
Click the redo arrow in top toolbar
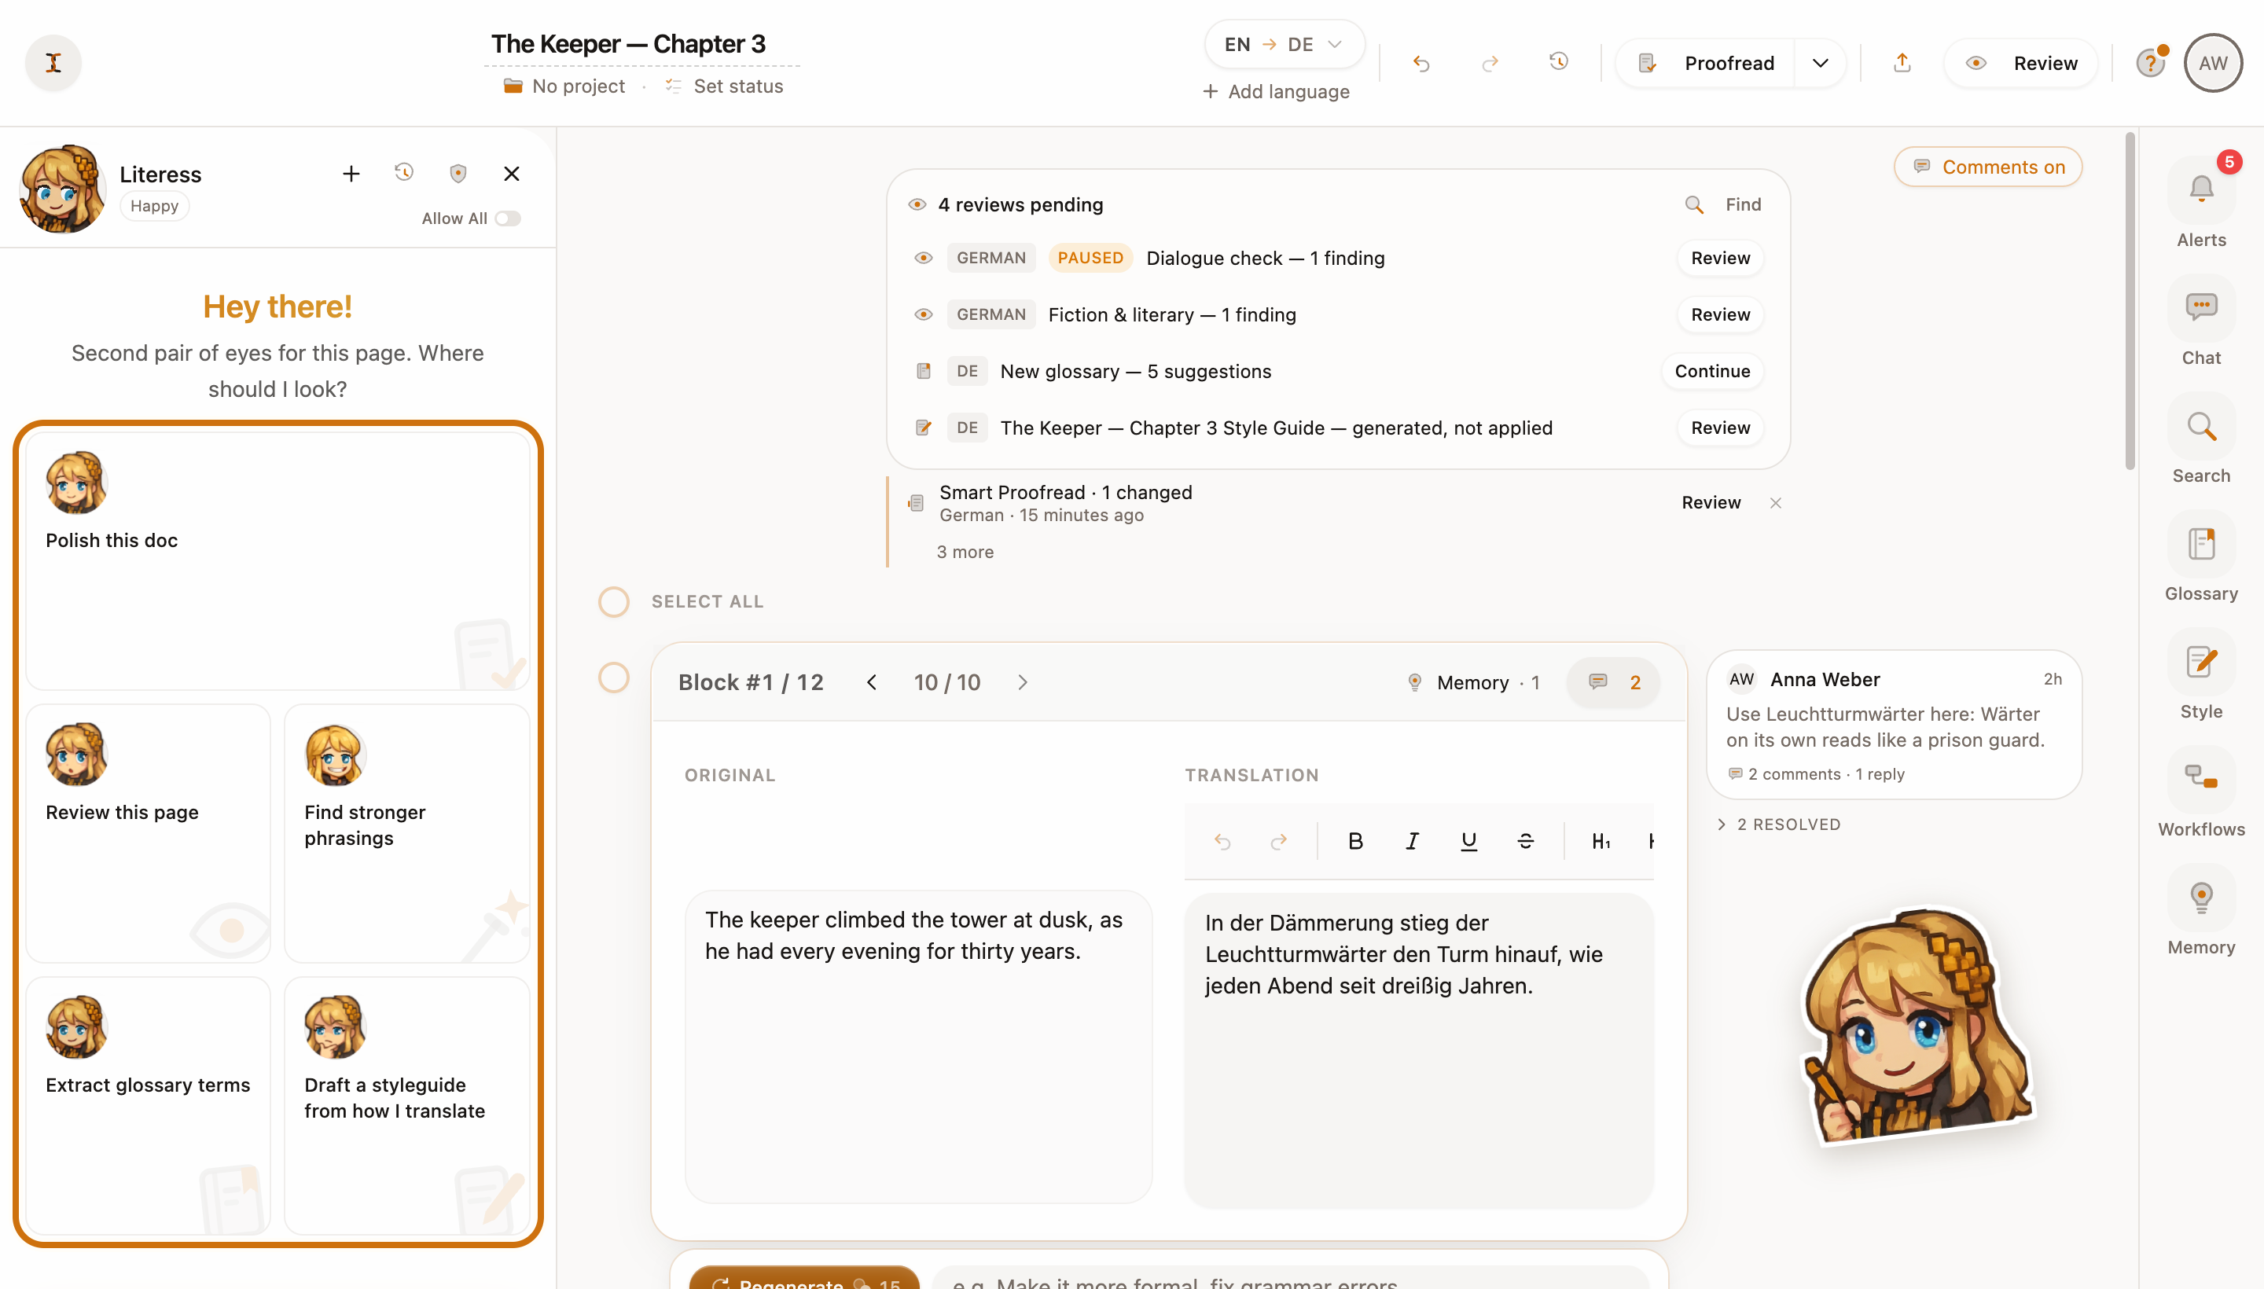[x=1490, y=63]
